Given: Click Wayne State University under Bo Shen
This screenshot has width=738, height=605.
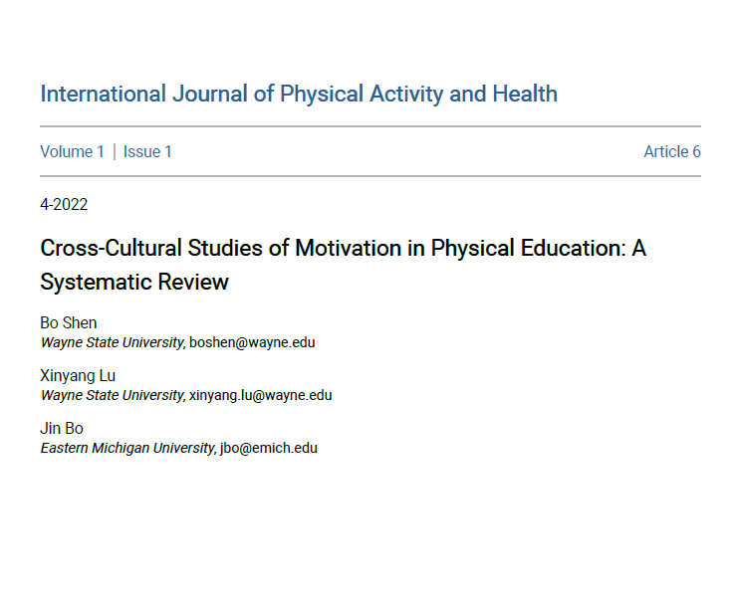Looking at the screenshot, I should (x=112, y=341).
